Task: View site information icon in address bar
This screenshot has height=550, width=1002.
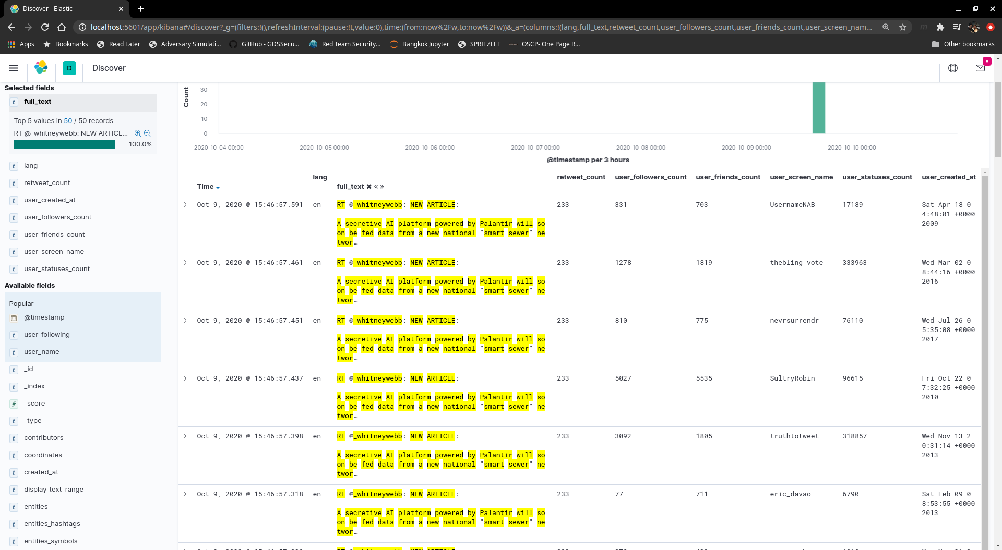Action: [x=82, y=27]
